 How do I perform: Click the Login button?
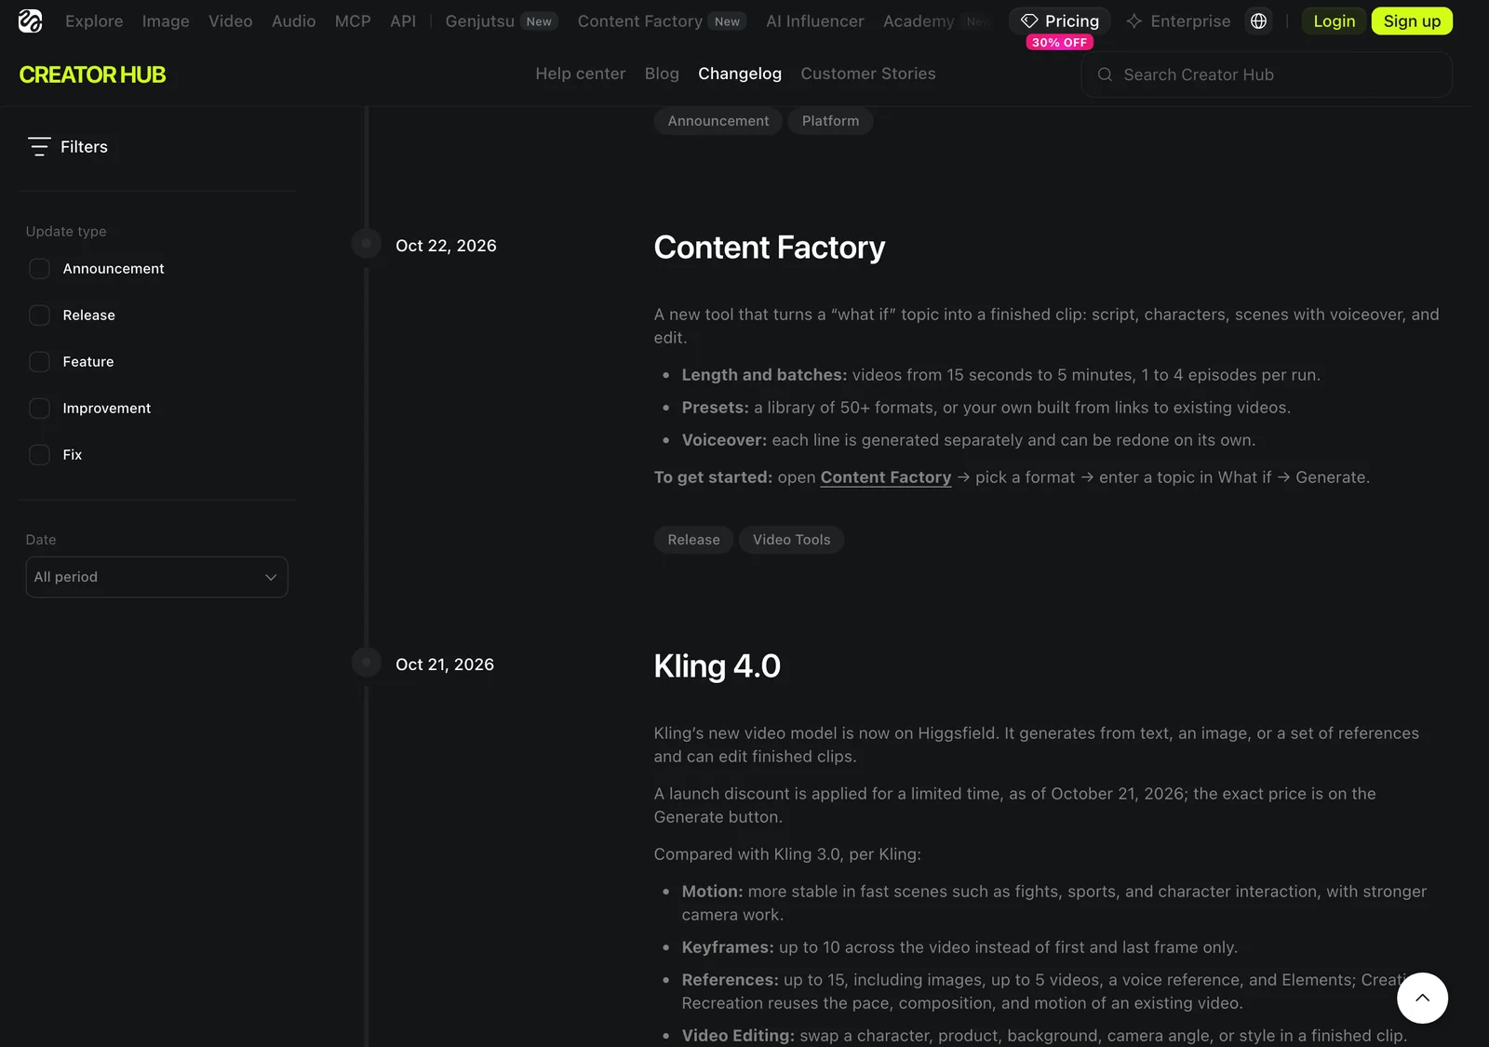point(1334,20)
